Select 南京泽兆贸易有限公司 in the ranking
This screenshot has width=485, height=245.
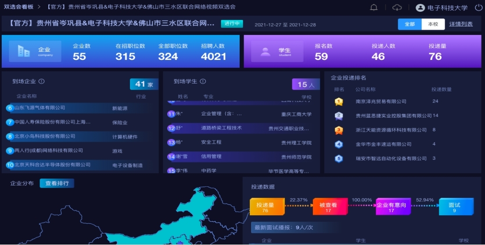[x=381, y=101]
